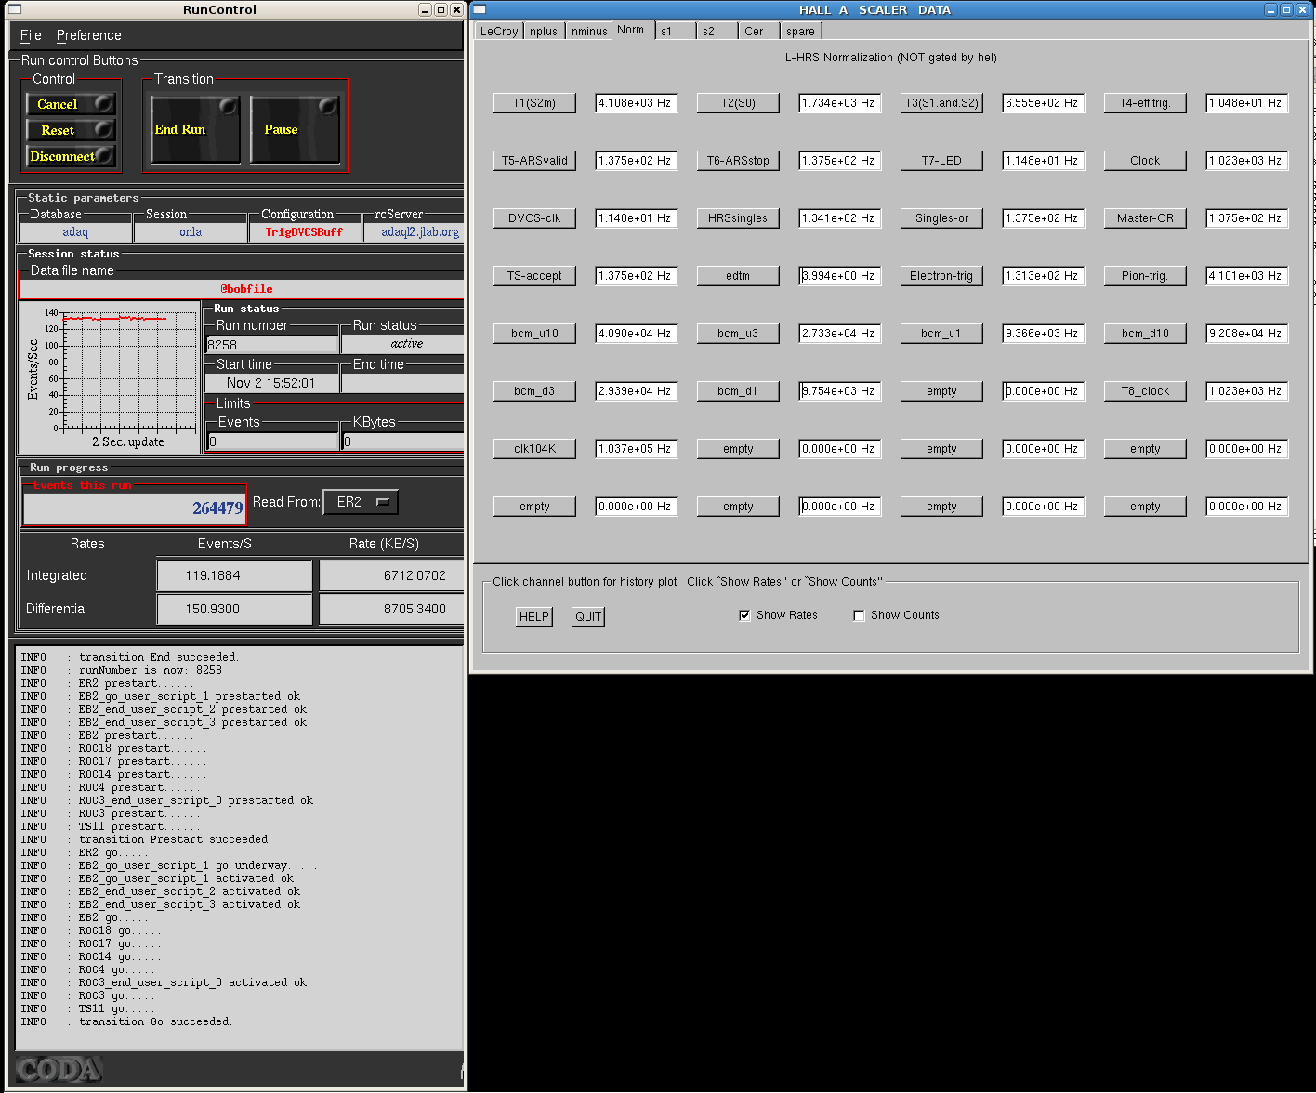Click the bcm_u3 channel button
This screenshot has width=1316, height=1093.
click(x=738, y=334)
